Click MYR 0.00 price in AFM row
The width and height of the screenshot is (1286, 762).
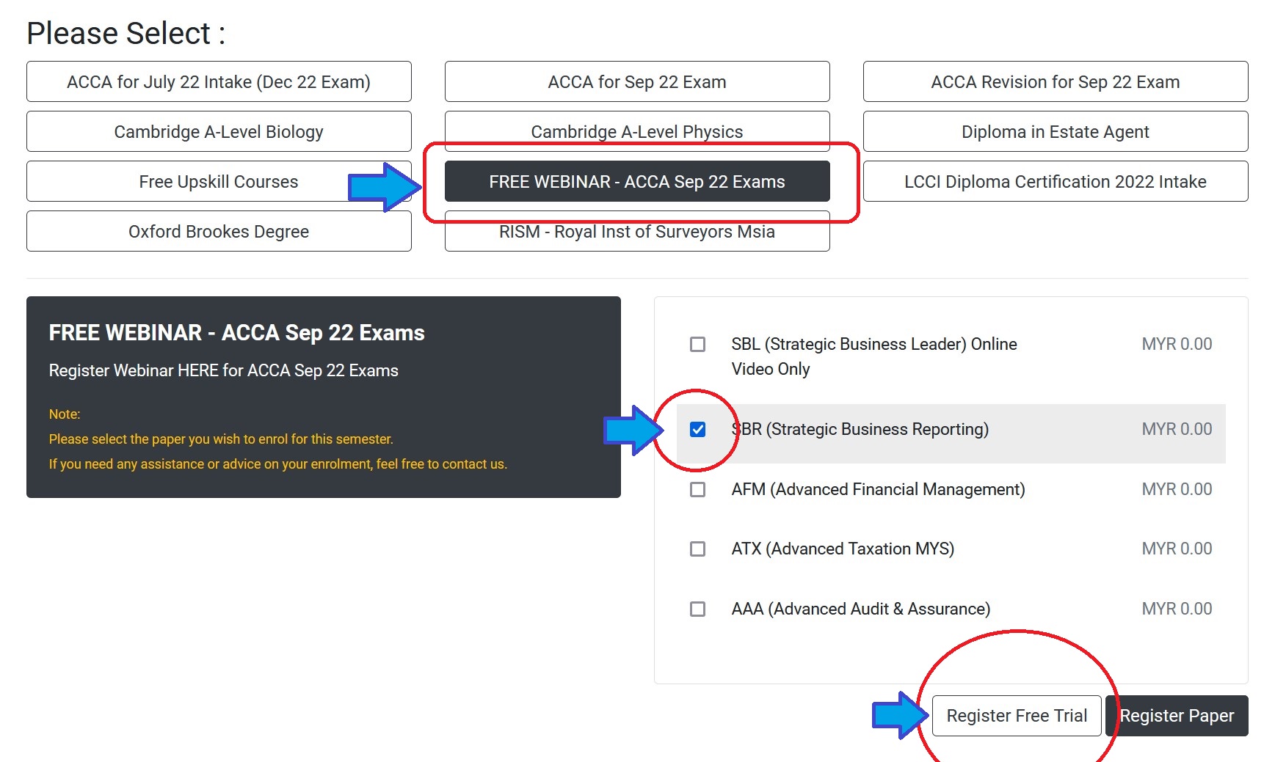point(1177,489)
